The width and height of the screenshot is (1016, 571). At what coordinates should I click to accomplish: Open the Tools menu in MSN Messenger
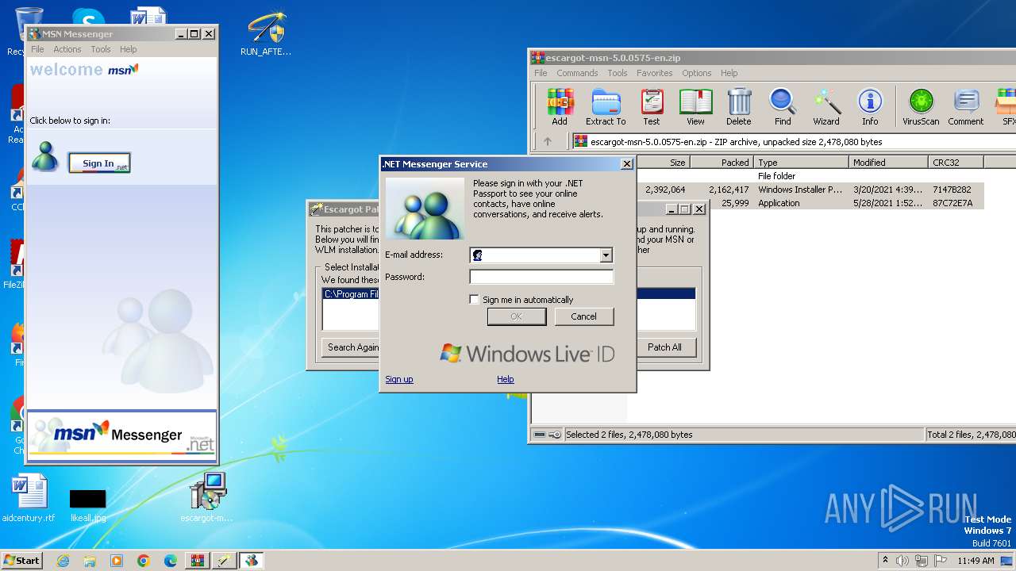point(101,49)
